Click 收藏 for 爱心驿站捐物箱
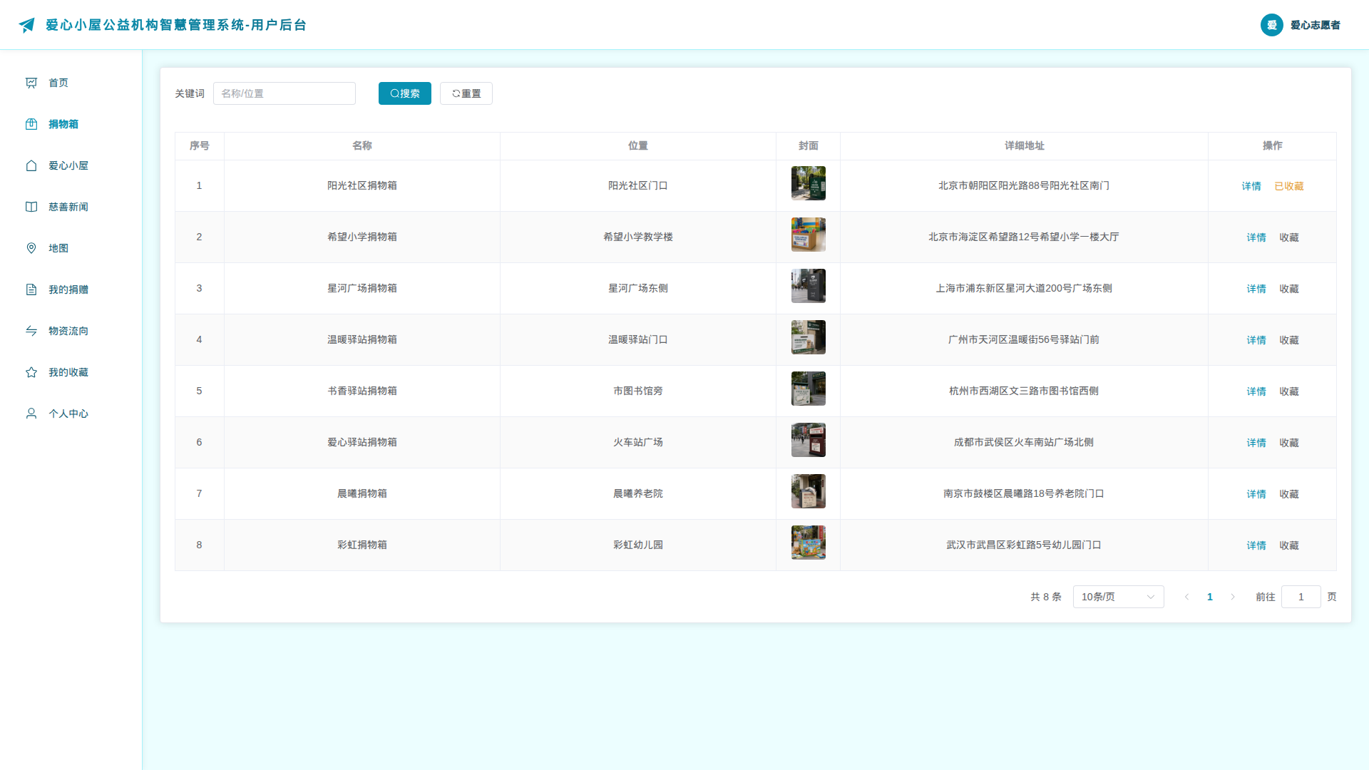 [x=1289, y=443]
